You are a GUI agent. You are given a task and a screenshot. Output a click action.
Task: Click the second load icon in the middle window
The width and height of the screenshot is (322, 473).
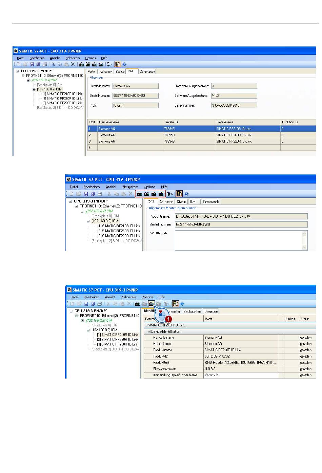(x=147, y=194)
